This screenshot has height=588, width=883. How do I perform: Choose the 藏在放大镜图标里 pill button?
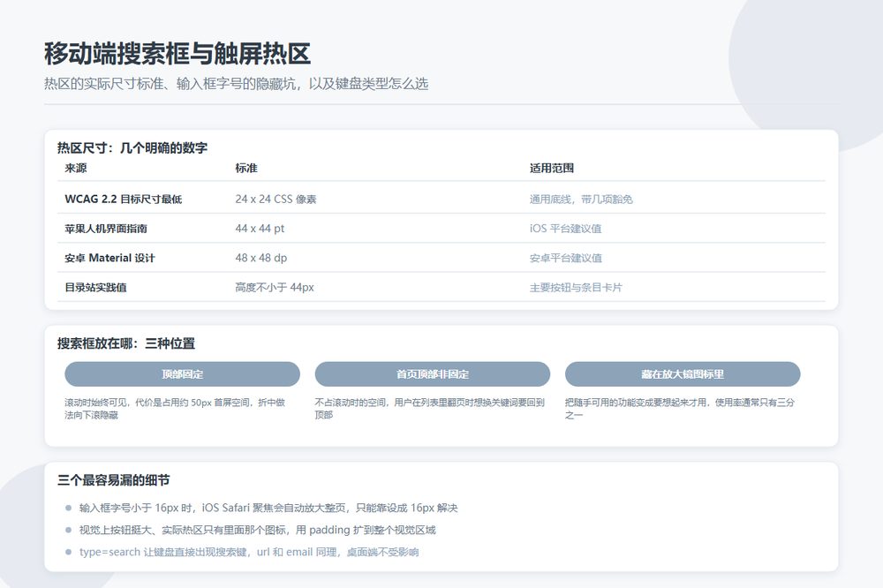click(x=683, y=374)
